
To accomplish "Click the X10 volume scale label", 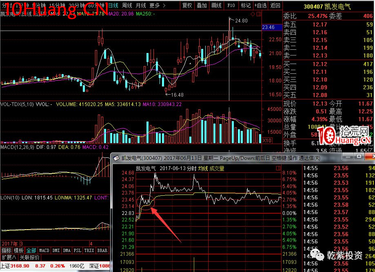I will [x=267, y=140].
